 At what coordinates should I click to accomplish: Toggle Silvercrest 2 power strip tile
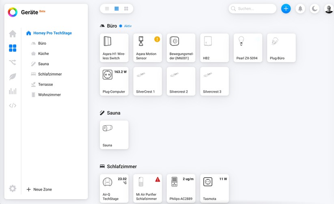181,81
